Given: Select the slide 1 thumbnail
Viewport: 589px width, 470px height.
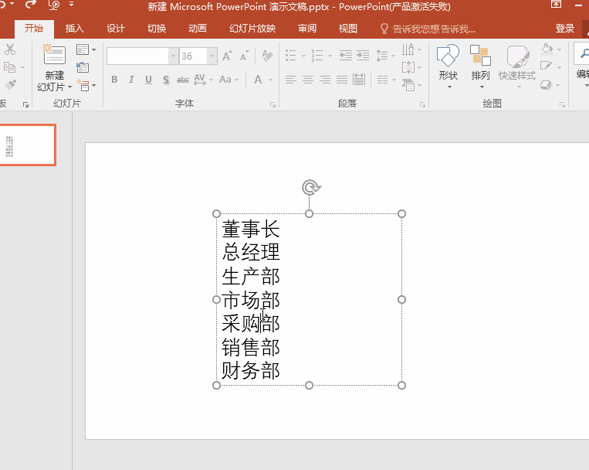Looking at the screenshot, I should 27,145.
